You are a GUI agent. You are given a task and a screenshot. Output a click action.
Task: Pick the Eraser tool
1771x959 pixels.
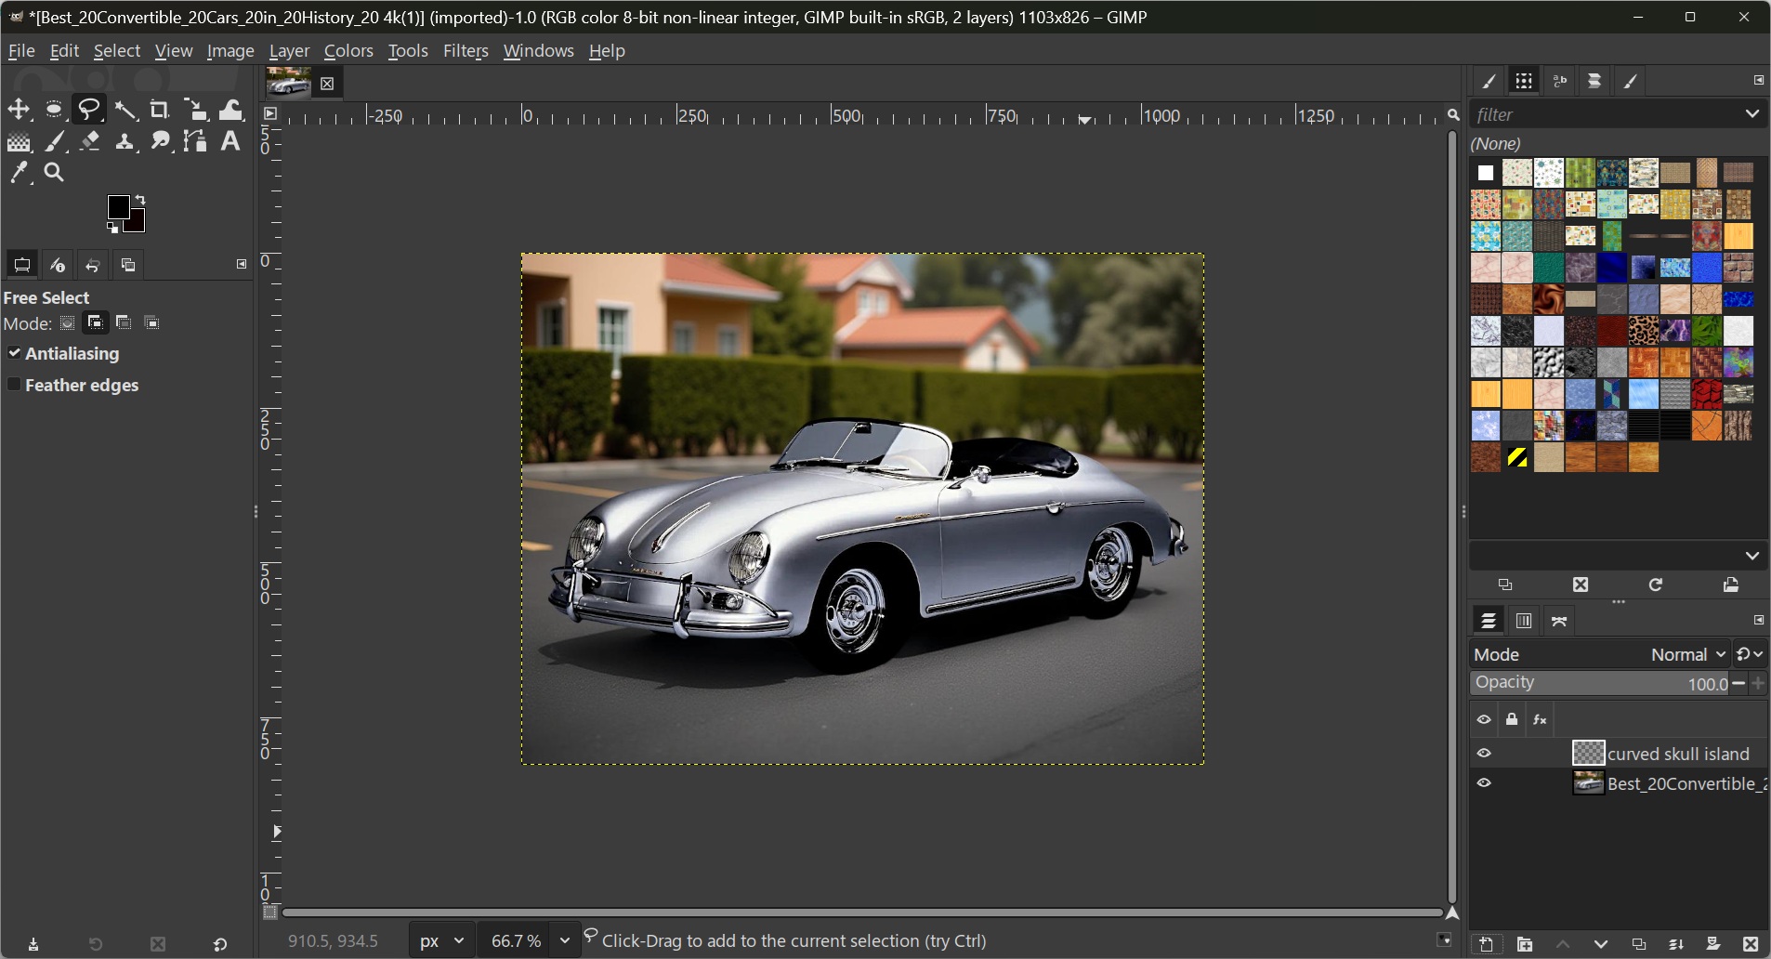(x=89, y=141)
